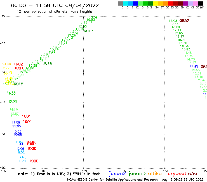Click the 9.06 wave height value
The height and width of the screenshot is (182, 207).
pyautogui.click(x=21, y=149)
